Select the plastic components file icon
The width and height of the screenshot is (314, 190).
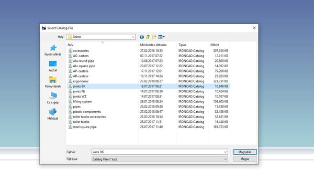click(x=70, y=112)
